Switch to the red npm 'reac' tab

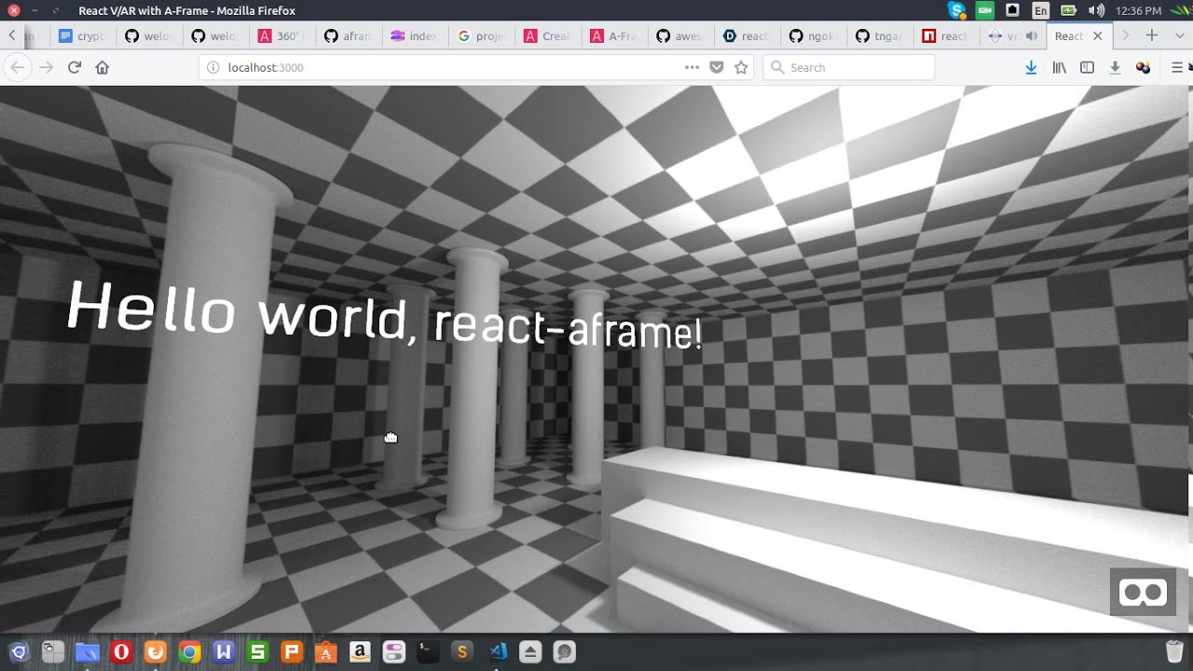(948, 36)
